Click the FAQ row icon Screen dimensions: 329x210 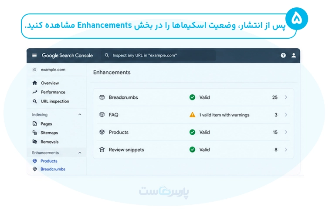click(102, 115)
